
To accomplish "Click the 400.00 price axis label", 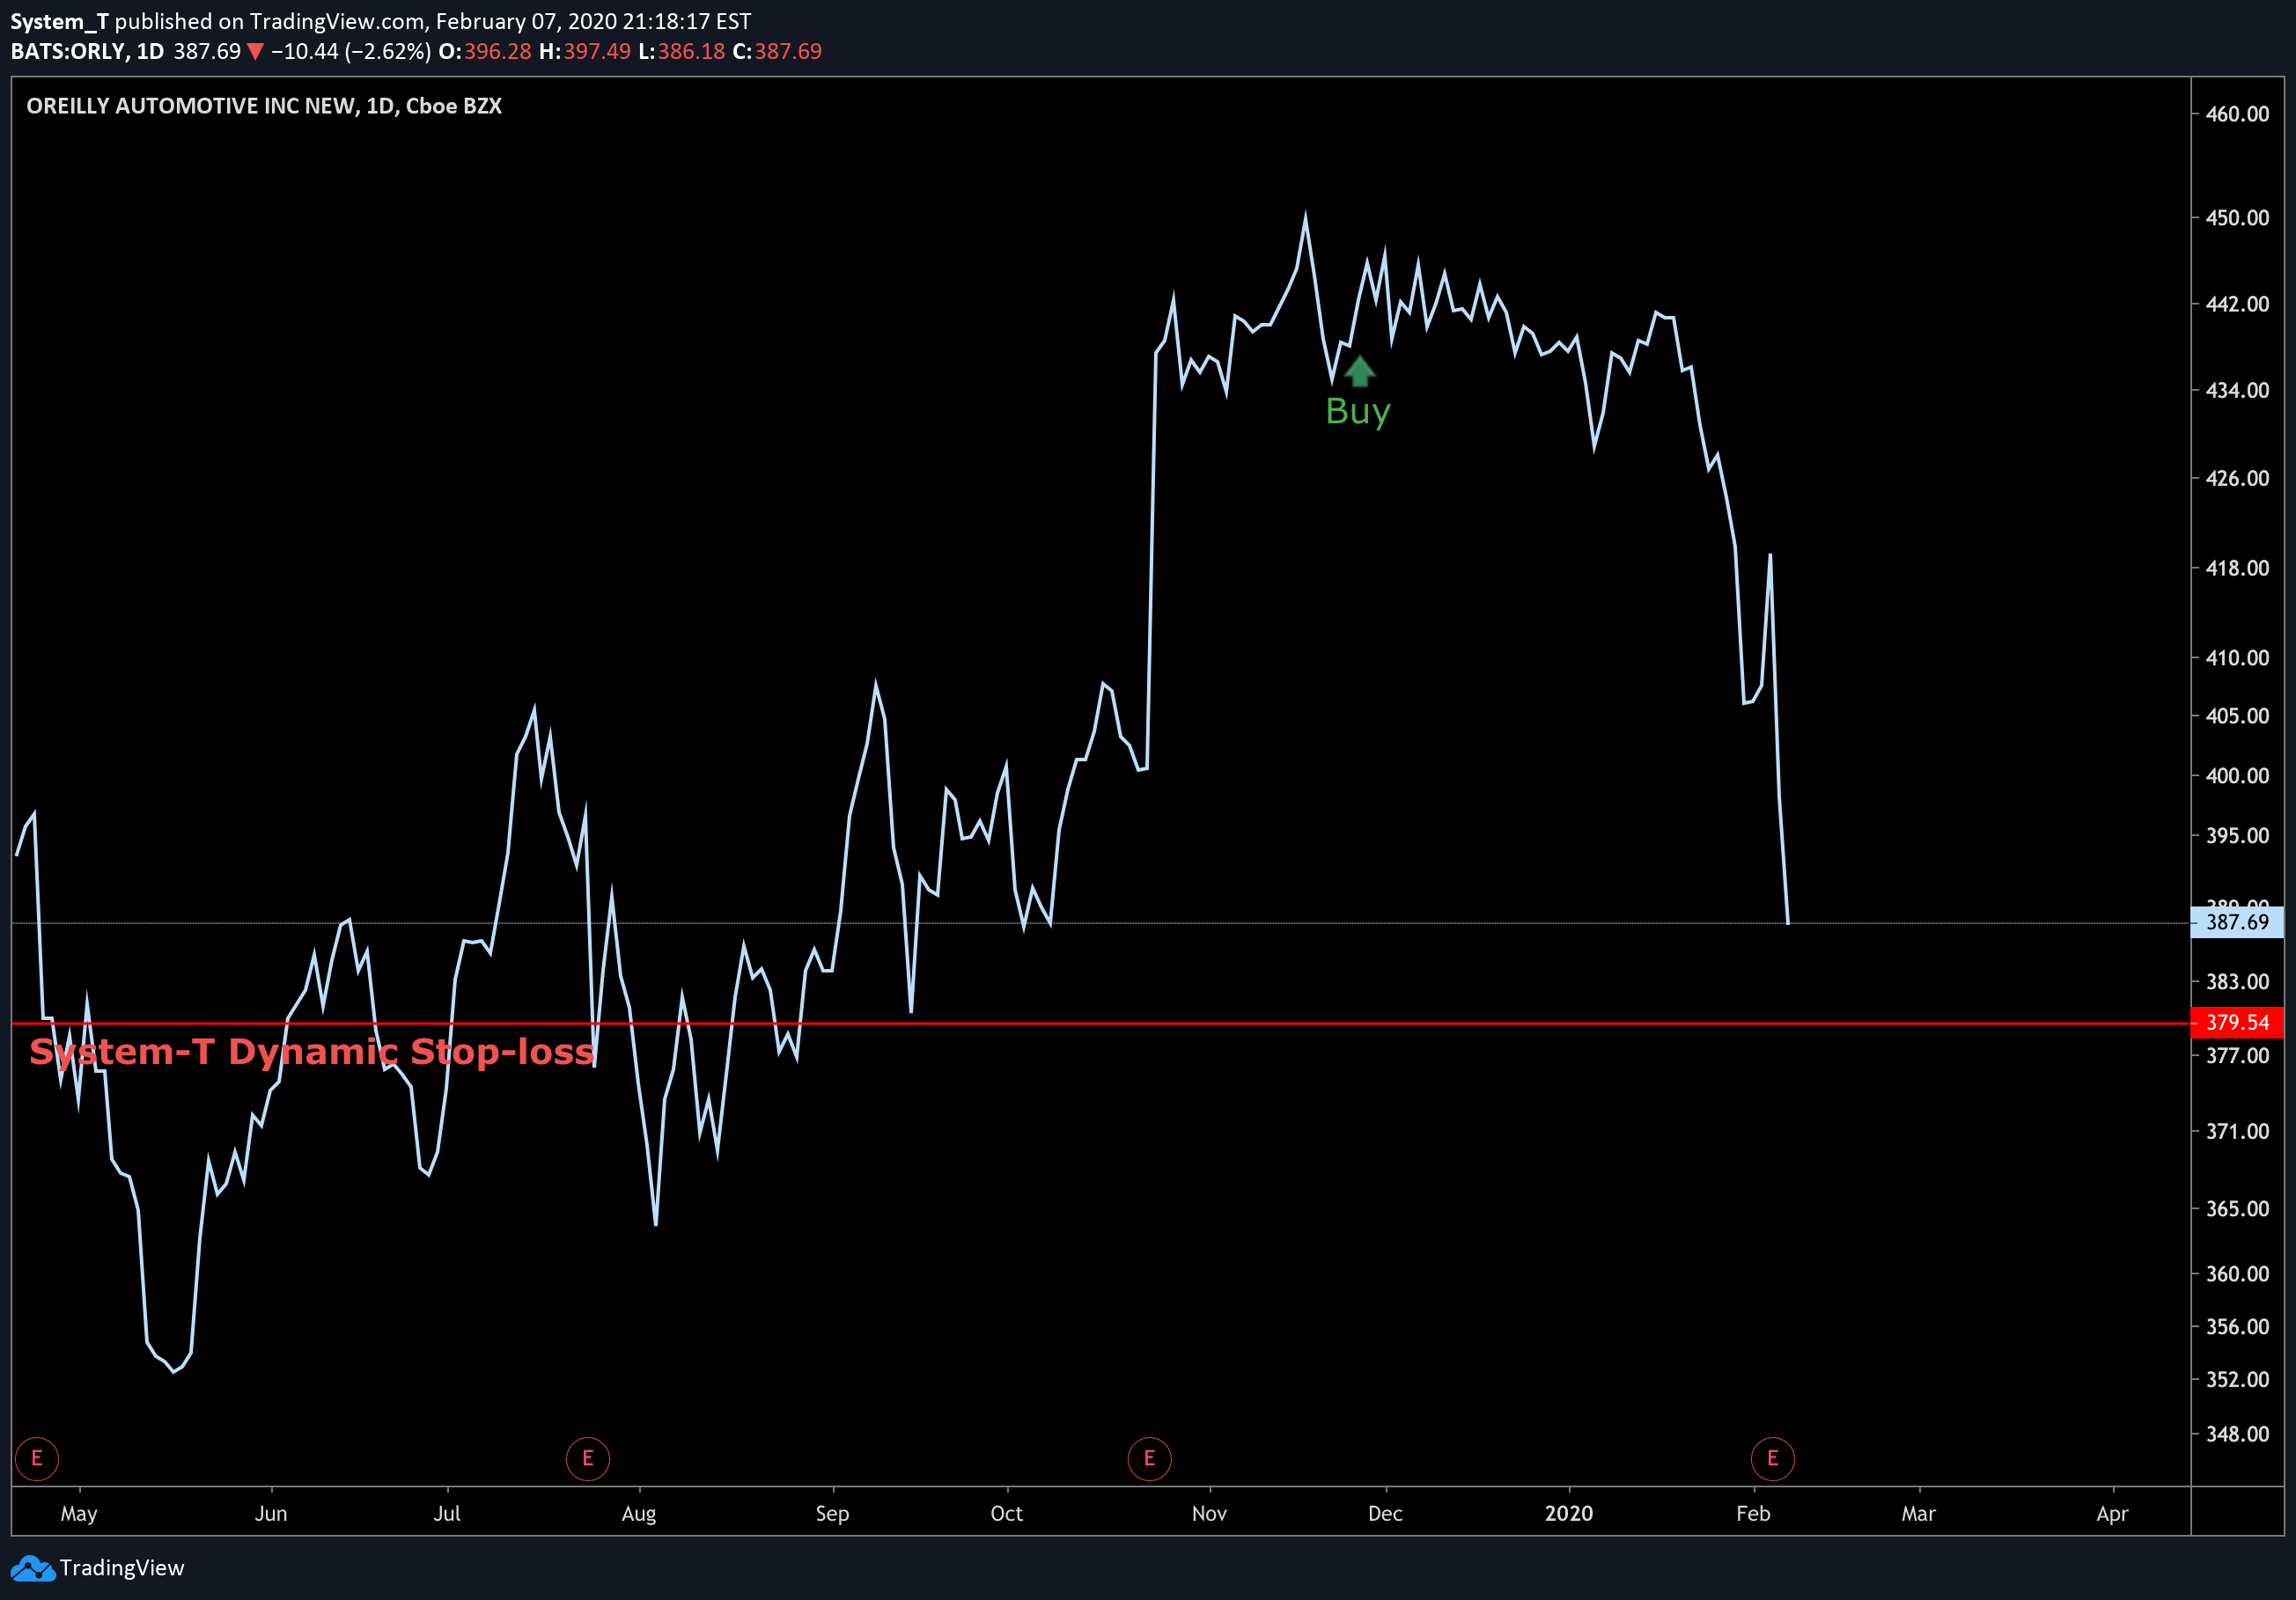I will [x=2238, y=776].
